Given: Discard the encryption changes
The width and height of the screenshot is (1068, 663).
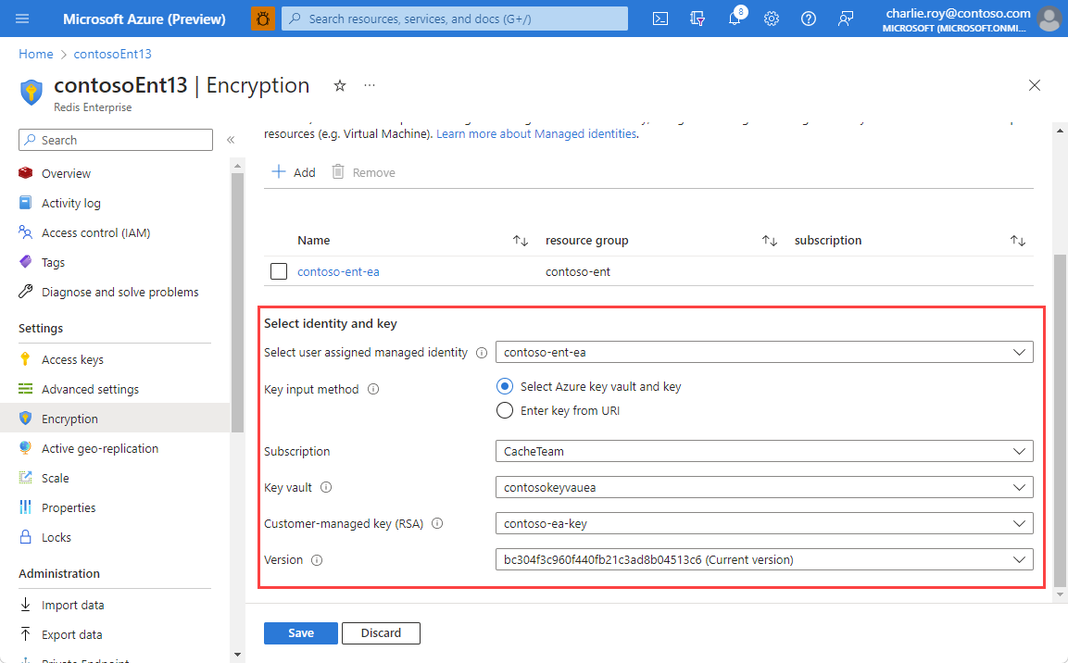Looking at the screenshot, I should 381,632.
